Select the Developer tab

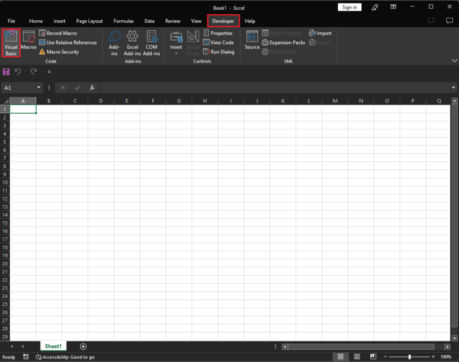(x=223, y=21)
